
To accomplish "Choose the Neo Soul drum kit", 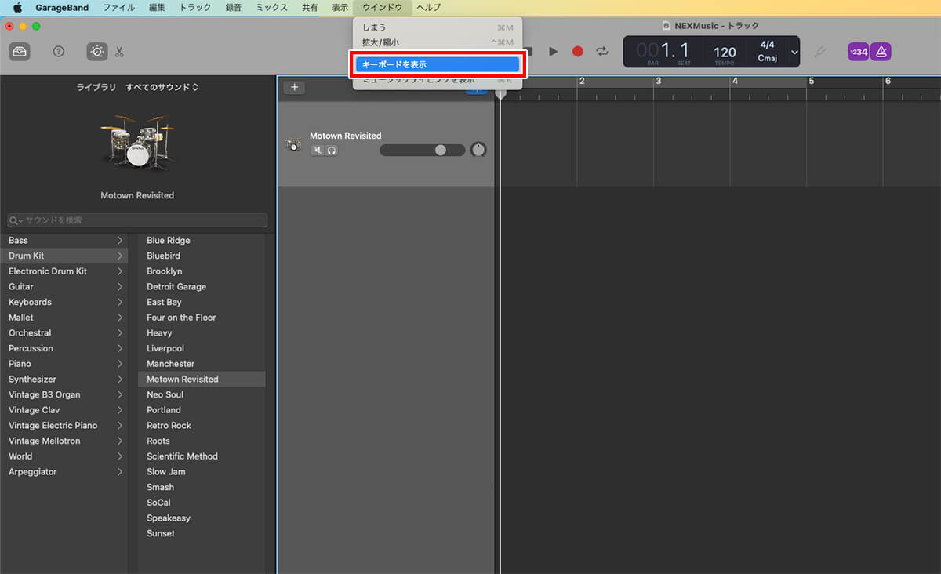I will pyautogui.click(x=202, y=394).
